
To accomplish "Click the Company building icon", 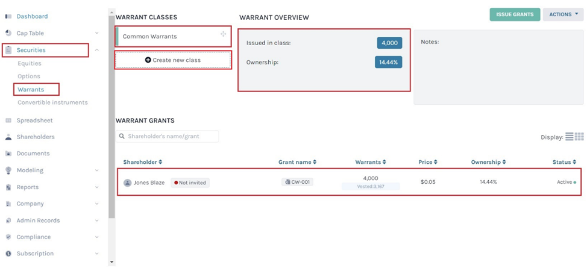I will click(8, 204).
